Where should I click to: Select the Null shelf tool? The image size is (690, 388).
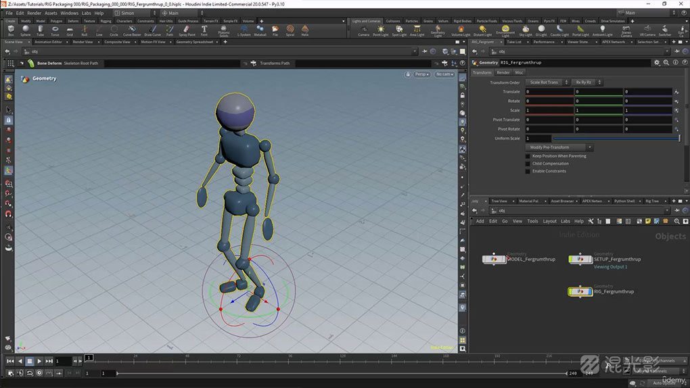pyautogui.click(x=85, y=30)
